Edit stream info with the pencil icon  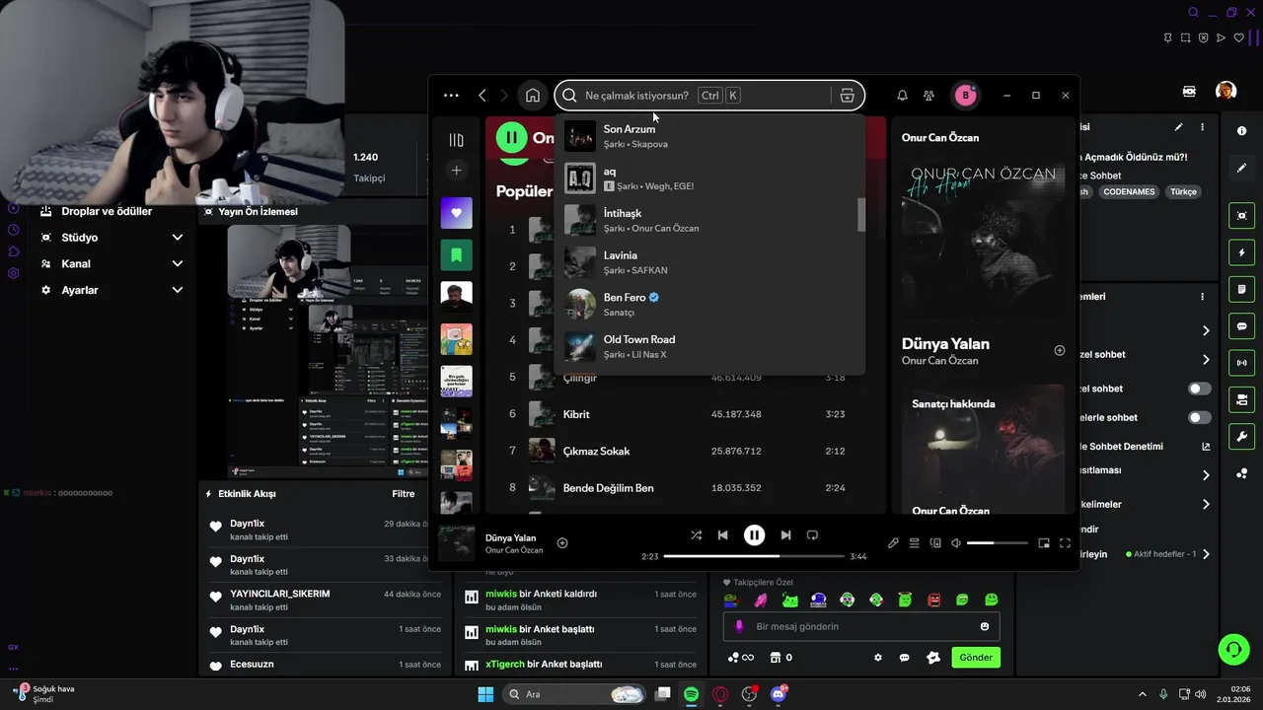pos(1178,127)
